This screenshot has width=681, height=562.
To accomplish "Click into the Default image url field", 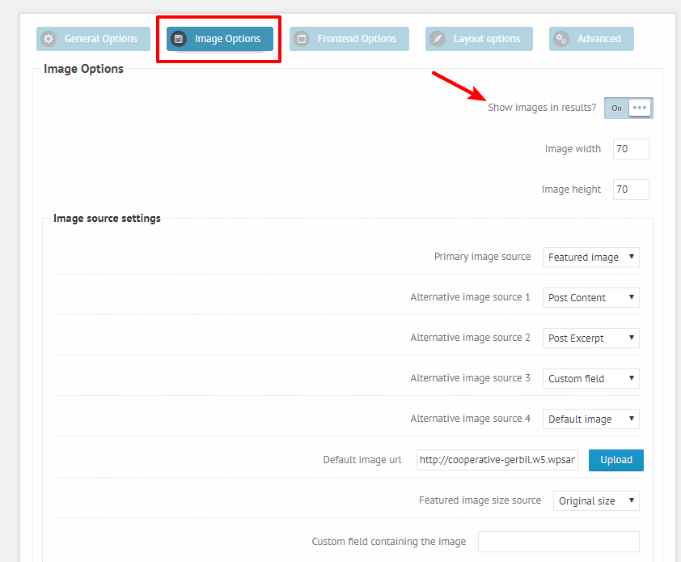I will point(497,460).
